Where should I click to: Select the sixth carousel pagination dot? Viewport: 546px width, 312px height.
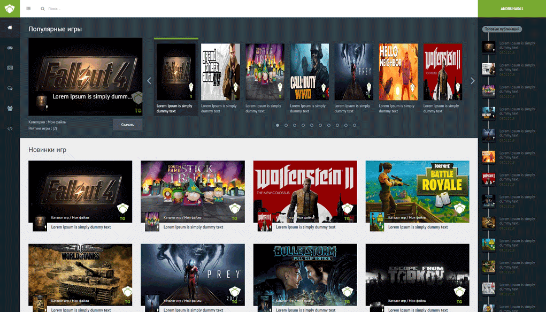click(320, 125)
